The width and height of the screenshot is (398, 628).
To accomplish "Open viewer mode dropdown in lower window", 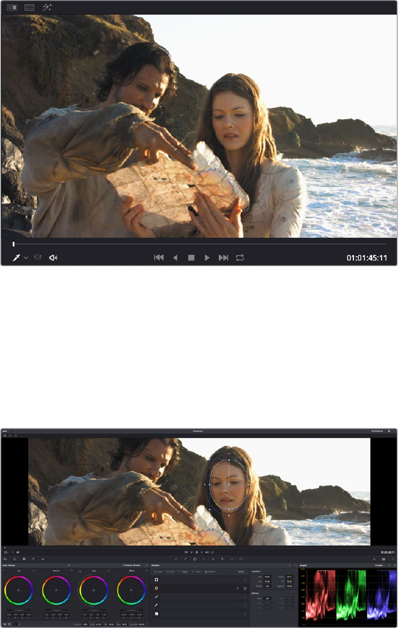I will (7, 552).
